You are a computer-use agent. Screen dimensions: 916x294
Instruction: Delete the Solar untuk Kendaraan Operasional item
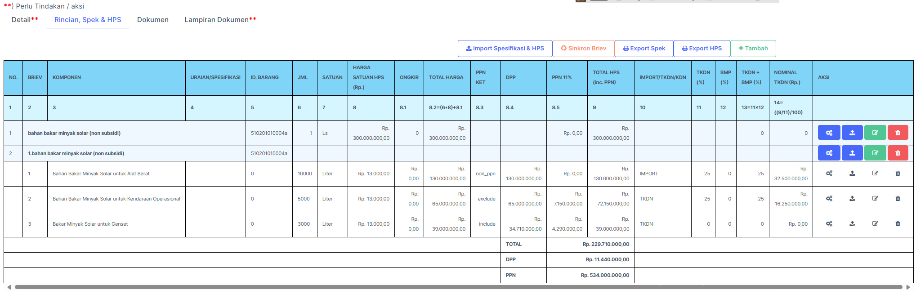(x=898, y=199)
